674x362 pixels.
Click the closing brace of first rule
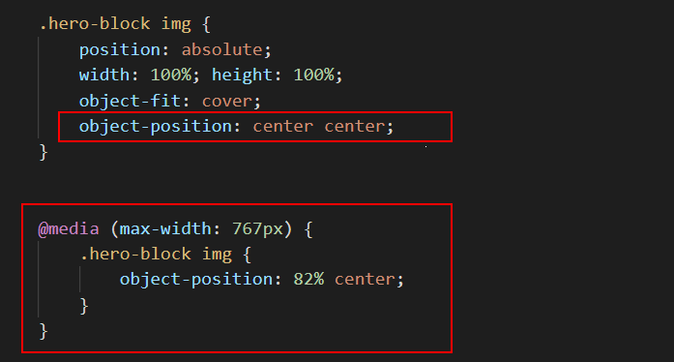44,152
